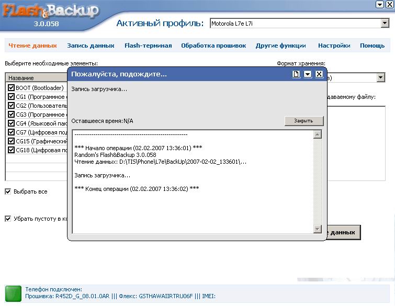Close the main Flash&Backup window
This screenshot has width=395, height=306.
coord(390,4)
